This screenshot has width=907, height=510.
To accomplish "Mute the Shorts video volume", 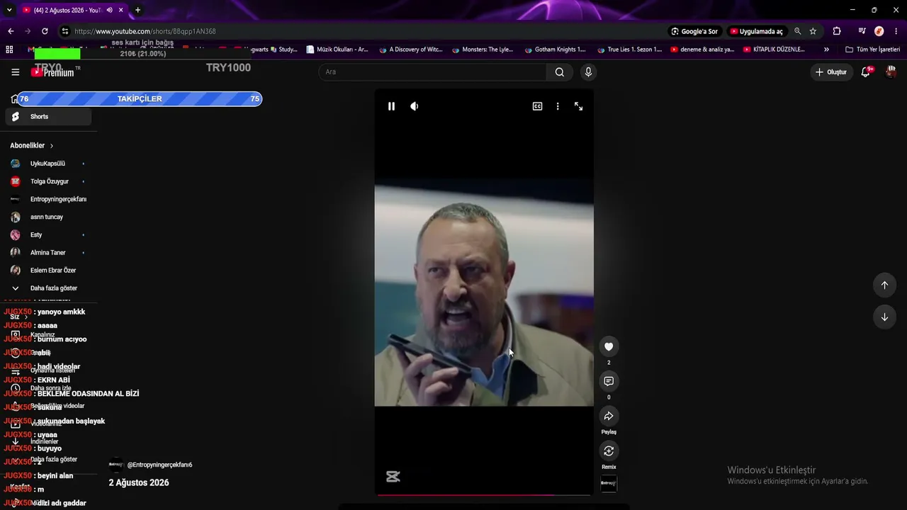I will [x=415, y=106].
